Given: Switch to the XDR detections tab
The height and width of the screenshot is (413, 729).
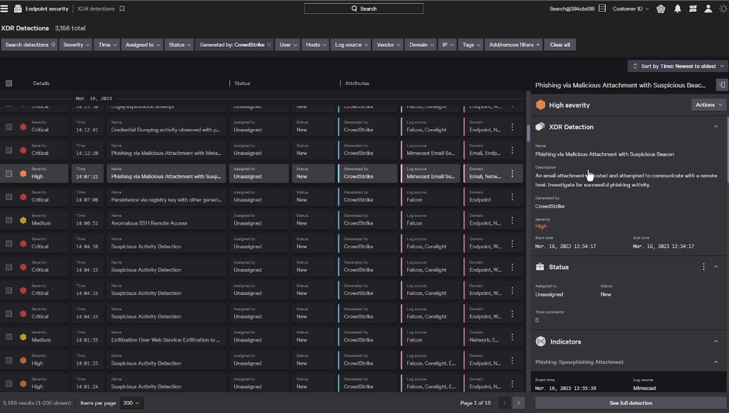Looking at the screenshot, I should pyautogui.click(x=95, y=8).
